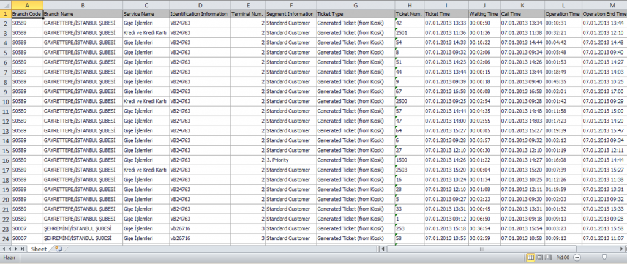627x264 pixels.
Task: Click the 'Call Time' header cell
Action: tap(522, 14)
